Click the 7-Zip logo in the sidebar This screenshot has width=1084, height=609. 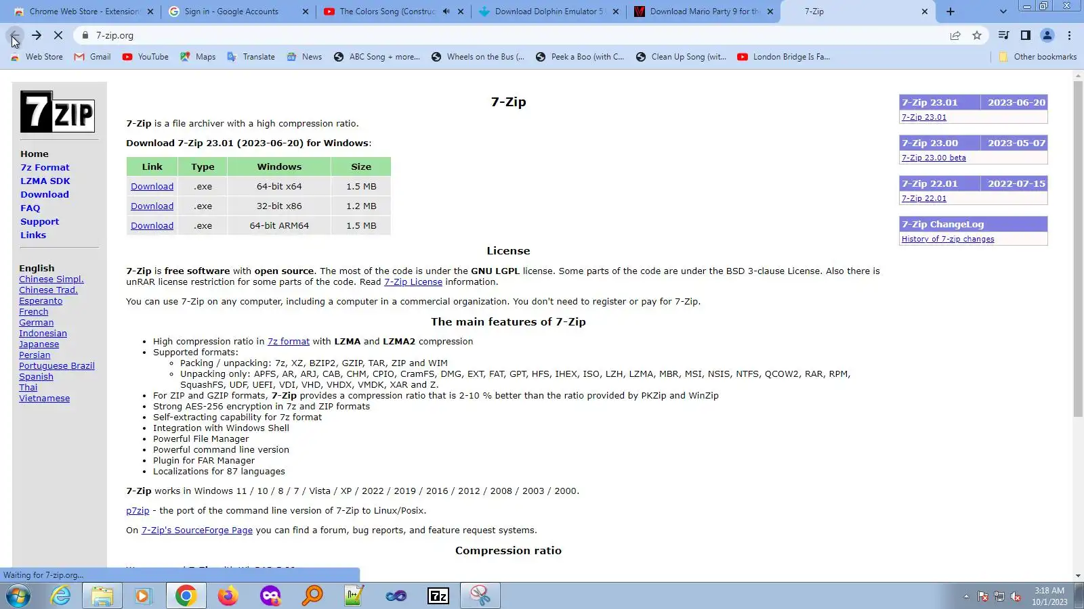click(58, 112)
